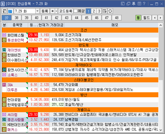165x134 pixels.
Task: Click the refresh icon
Action: pos(110,11)
